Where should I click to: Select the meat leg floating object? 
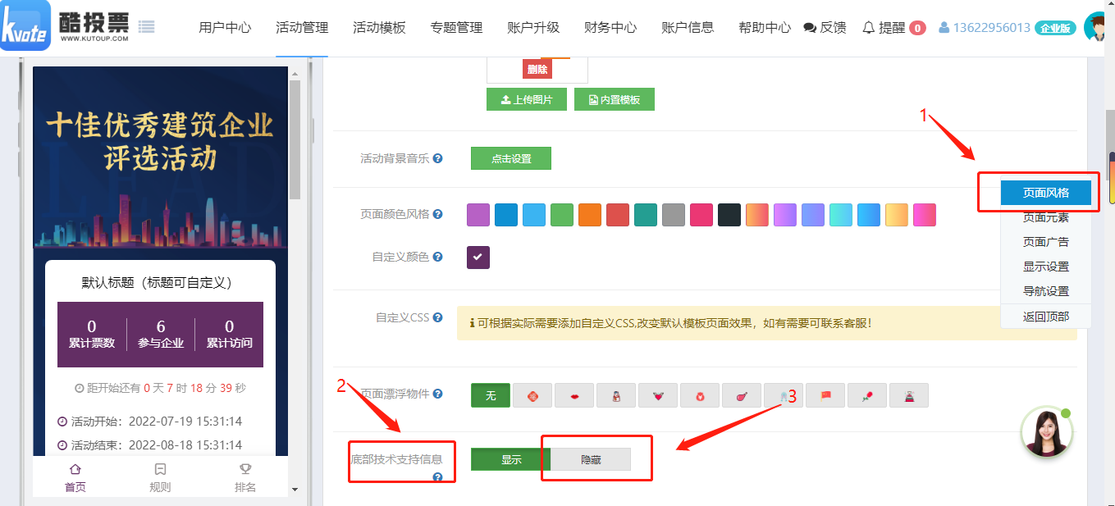[742, 395]
